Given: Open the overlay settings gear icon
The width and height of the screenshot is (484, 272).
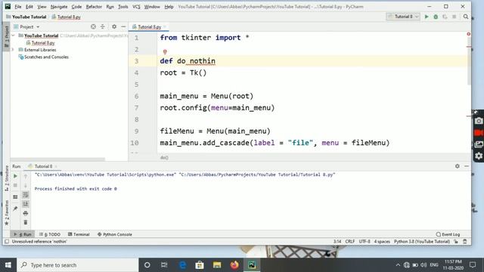Looking at the screenshot, I should pos(479,156).
